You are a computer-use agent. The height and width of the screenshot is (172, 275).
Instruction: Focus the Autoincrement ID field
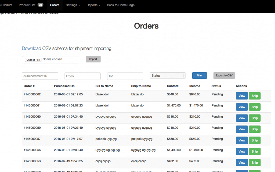pos(40,76)
